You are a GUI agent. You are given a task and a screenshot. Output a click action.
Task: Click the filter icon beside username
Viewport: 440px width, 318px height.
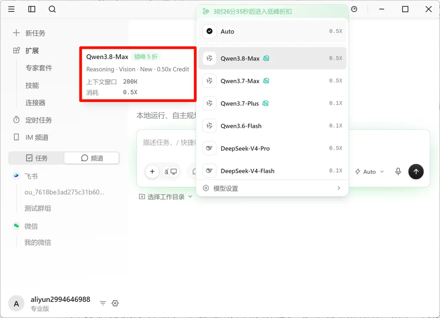click(x=103, y=303)
